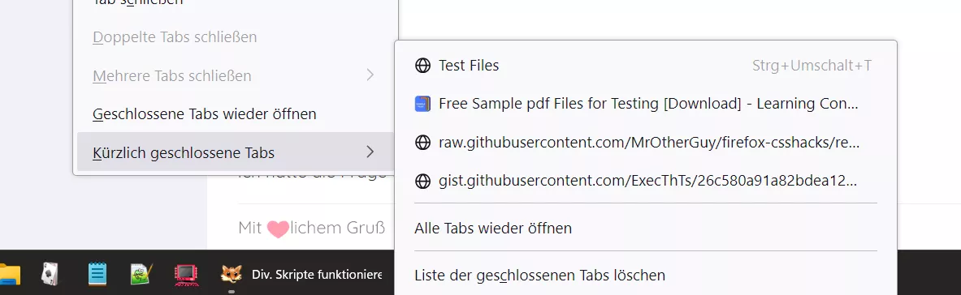The height and width of the screenshot is (295, 961).
Task: Click the Free Sample pdf favicon
Action: (423, 104)
